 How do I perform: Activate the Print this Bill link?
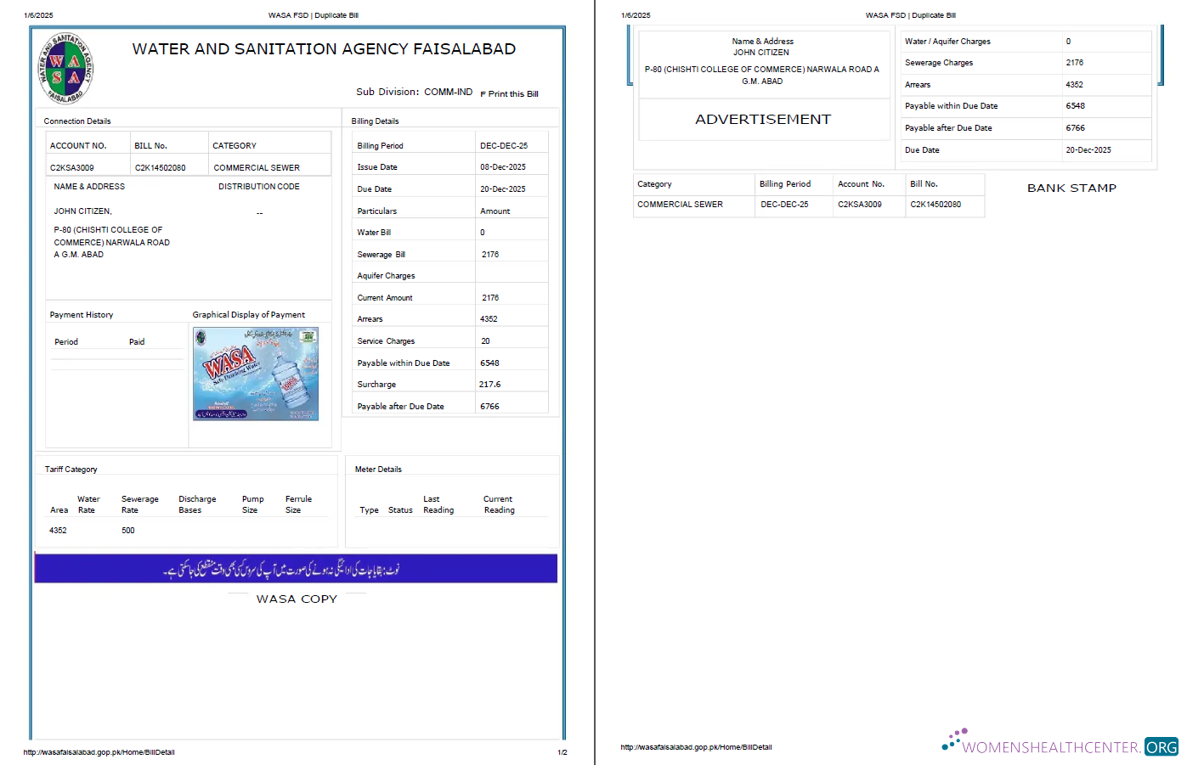[513, 94]
